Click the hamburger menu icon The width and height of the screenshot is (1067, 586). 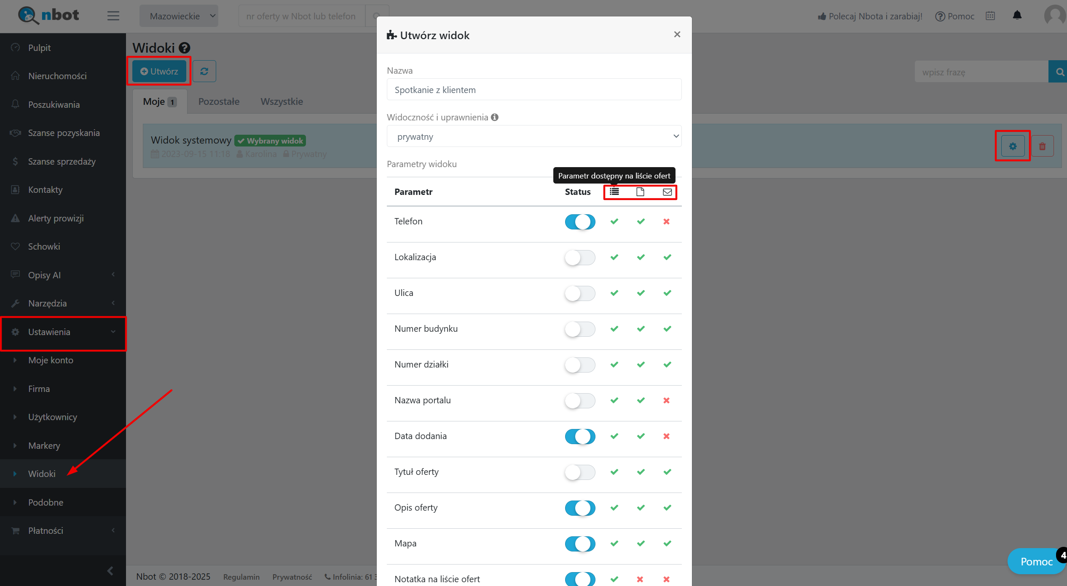coord(113,16)
